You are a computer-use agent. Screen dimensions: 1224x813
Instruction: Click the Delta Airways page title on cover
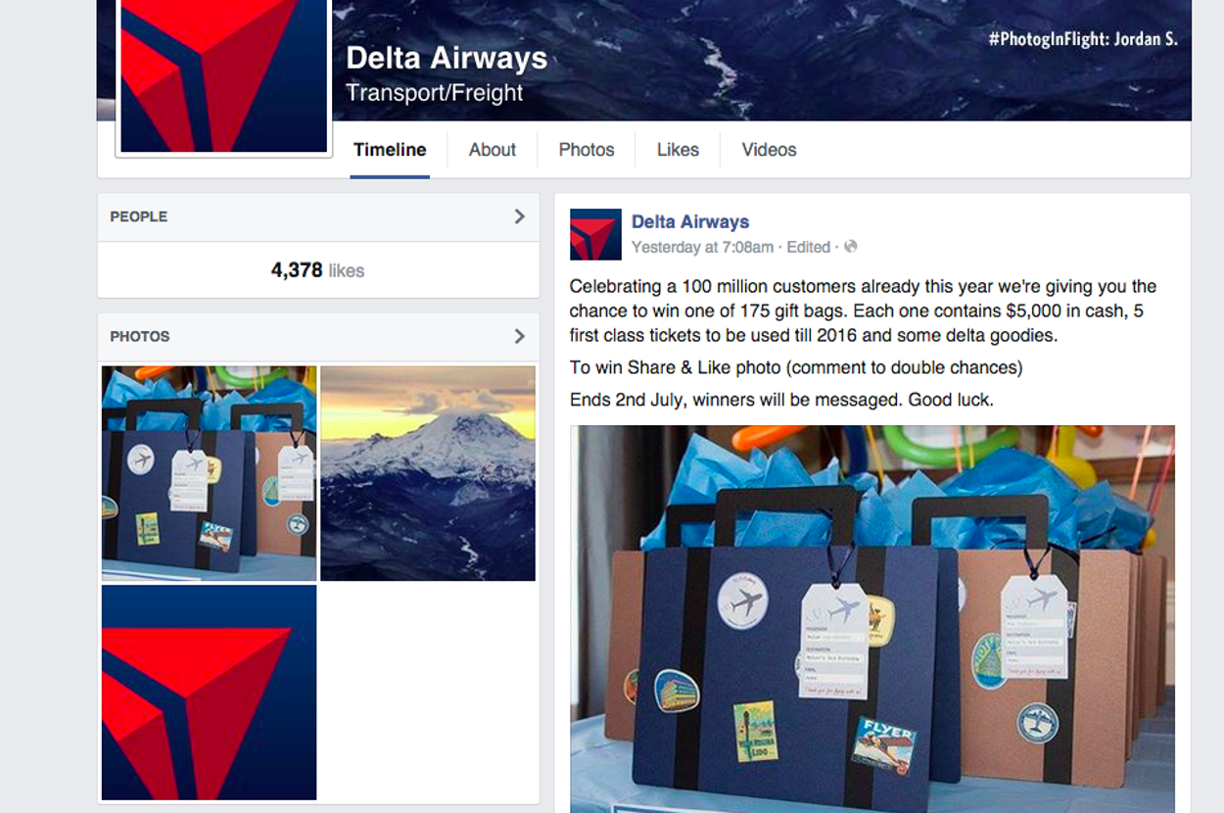[x=447, y=58]
